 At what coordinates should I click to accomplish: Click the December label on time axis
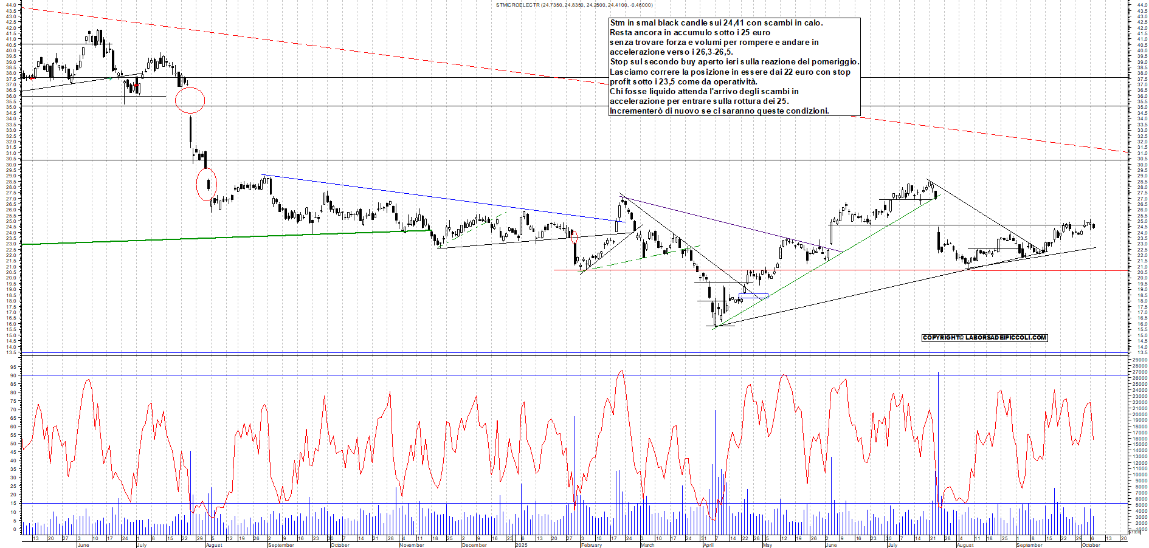[x=474, y=545]
